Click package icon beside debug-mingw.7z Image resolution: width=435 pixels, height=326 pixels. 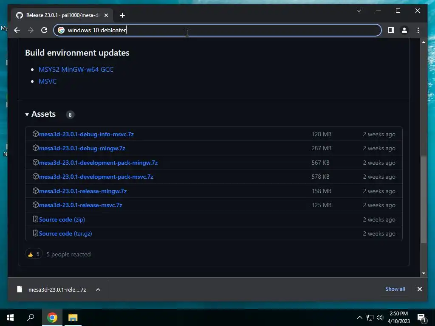click(x=36, y=148)
